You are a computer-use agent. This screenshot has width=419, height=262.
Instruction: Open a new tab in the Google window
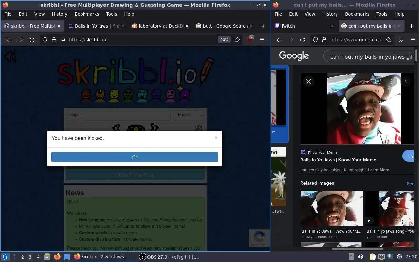point(411,26)
